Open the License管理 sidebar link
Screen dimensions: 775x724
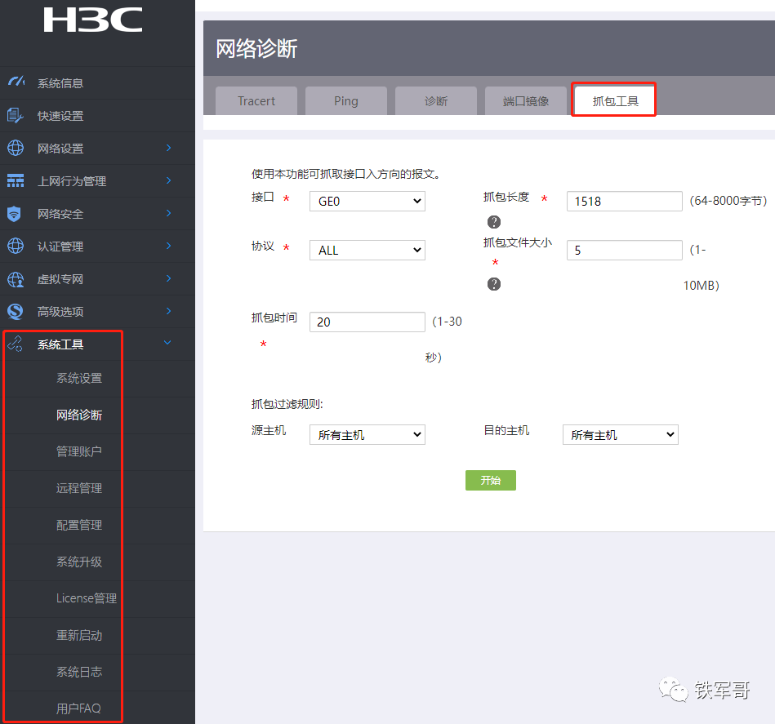click(x=86, y=598)
